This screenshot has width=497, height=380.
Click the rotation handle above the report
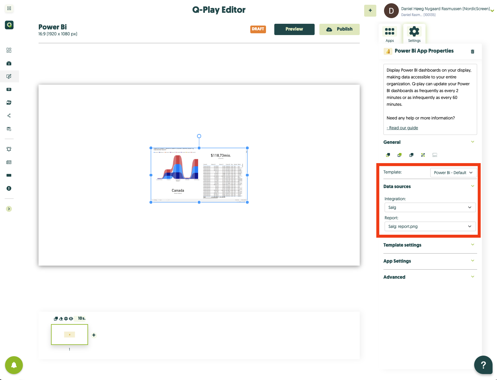click(199, 136)
